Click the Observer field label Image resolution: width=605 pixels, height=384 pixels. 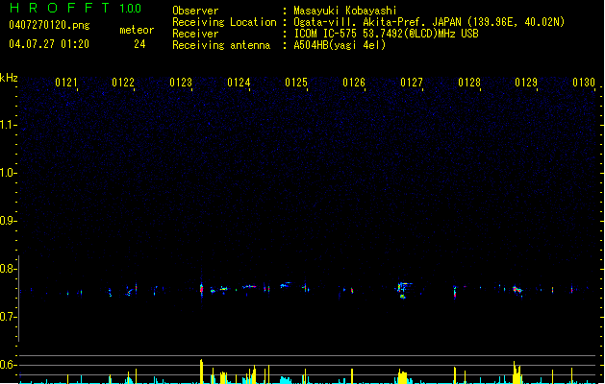[195, 11]
